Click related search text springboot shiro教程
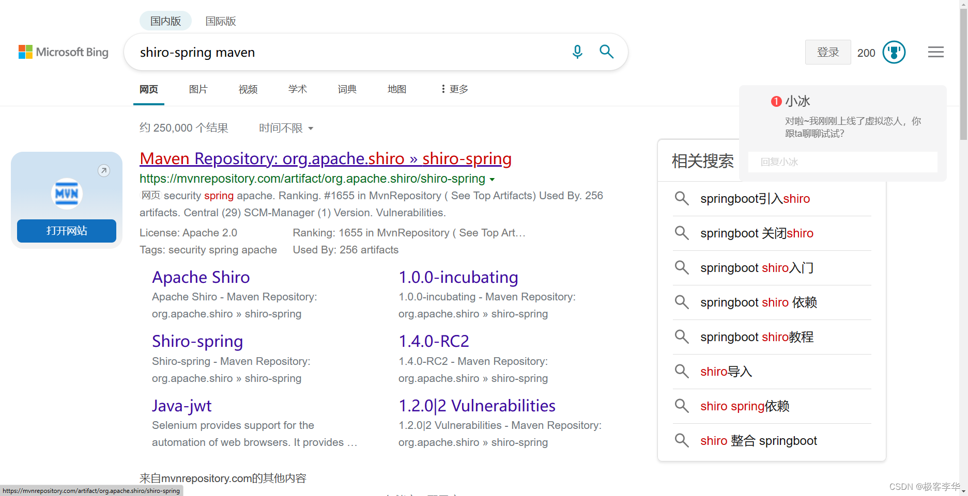This screenshot has width=968, height=496. (757, 337)
